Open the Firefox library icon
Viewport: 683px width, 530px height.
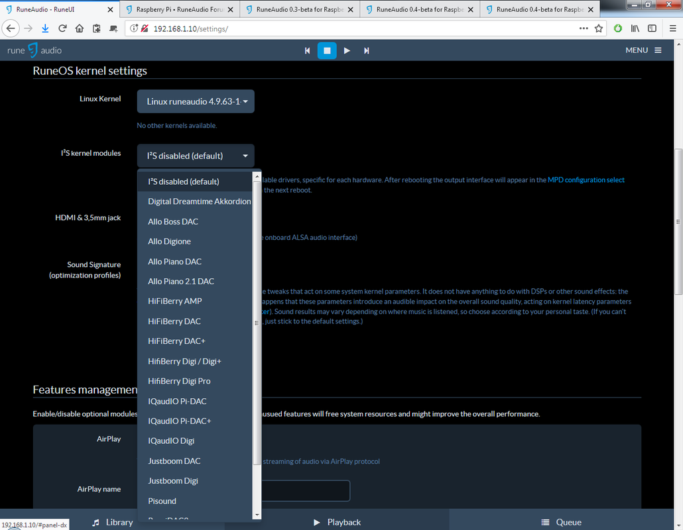635,28
